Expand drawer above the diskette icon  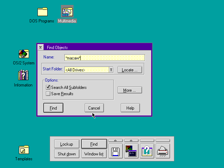tap(115, 140)
